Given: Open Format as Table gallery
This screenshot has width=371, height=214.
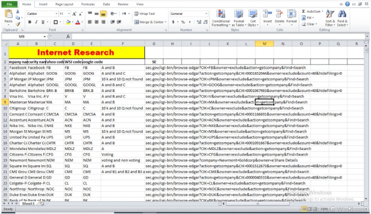Looking at the screenshot, I should (238, 18).
